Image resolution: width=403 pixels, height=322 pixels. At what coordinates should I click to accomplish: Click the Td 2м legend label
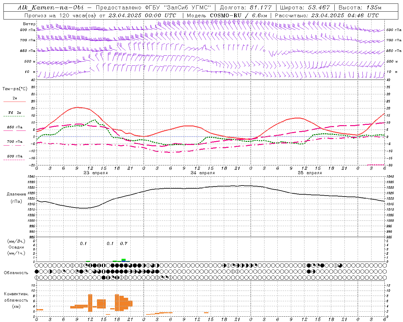pyautogui.click(x=15, y=113)
